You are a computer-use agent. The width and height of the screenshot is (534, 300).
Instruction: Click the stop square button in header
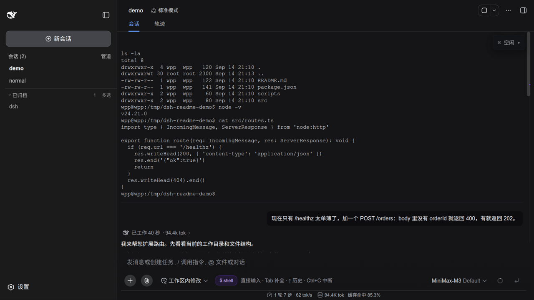[484, 10]
